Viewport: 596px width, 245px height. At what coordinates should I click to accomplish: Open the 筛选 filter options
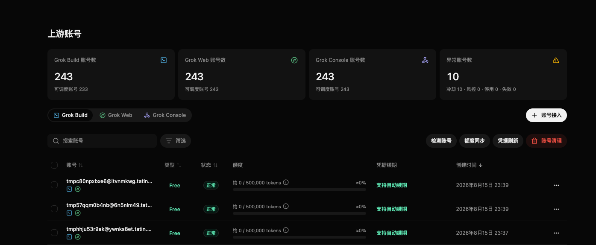pos(176,141)
